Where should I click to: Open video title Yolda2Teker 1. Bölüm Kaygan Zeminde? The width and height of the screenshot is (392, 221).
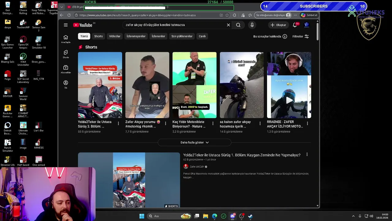coord(242,155)
